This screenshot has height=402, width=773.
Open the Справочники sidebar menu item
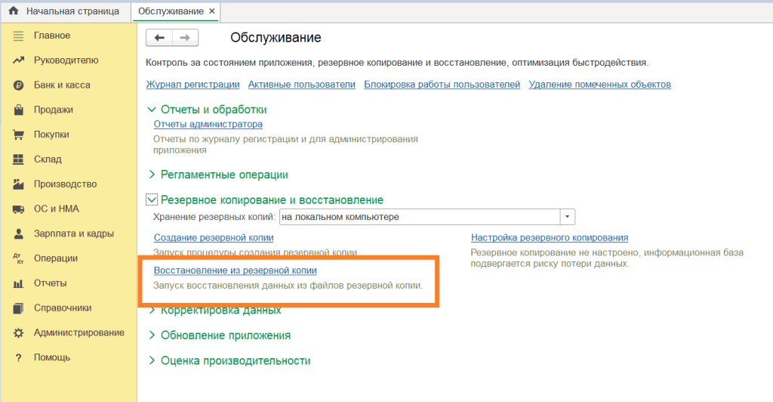pyautogui.click(x=63, y=308)
